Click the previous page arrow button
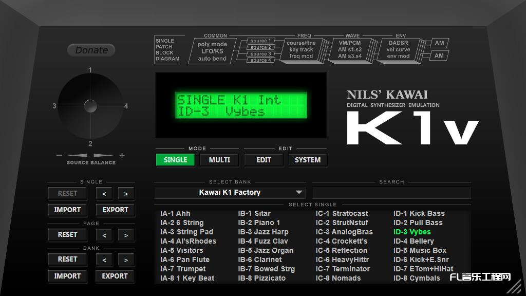Screen dimensions: 526x296 104,235
